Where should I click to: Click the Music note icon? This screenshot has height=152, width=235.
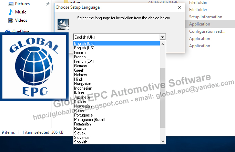point(10,12)
